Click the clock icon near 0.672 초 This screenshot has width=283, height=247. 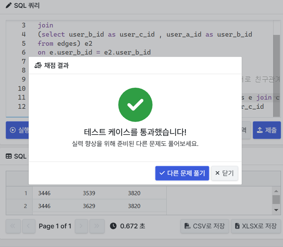(x=113, y=226)
